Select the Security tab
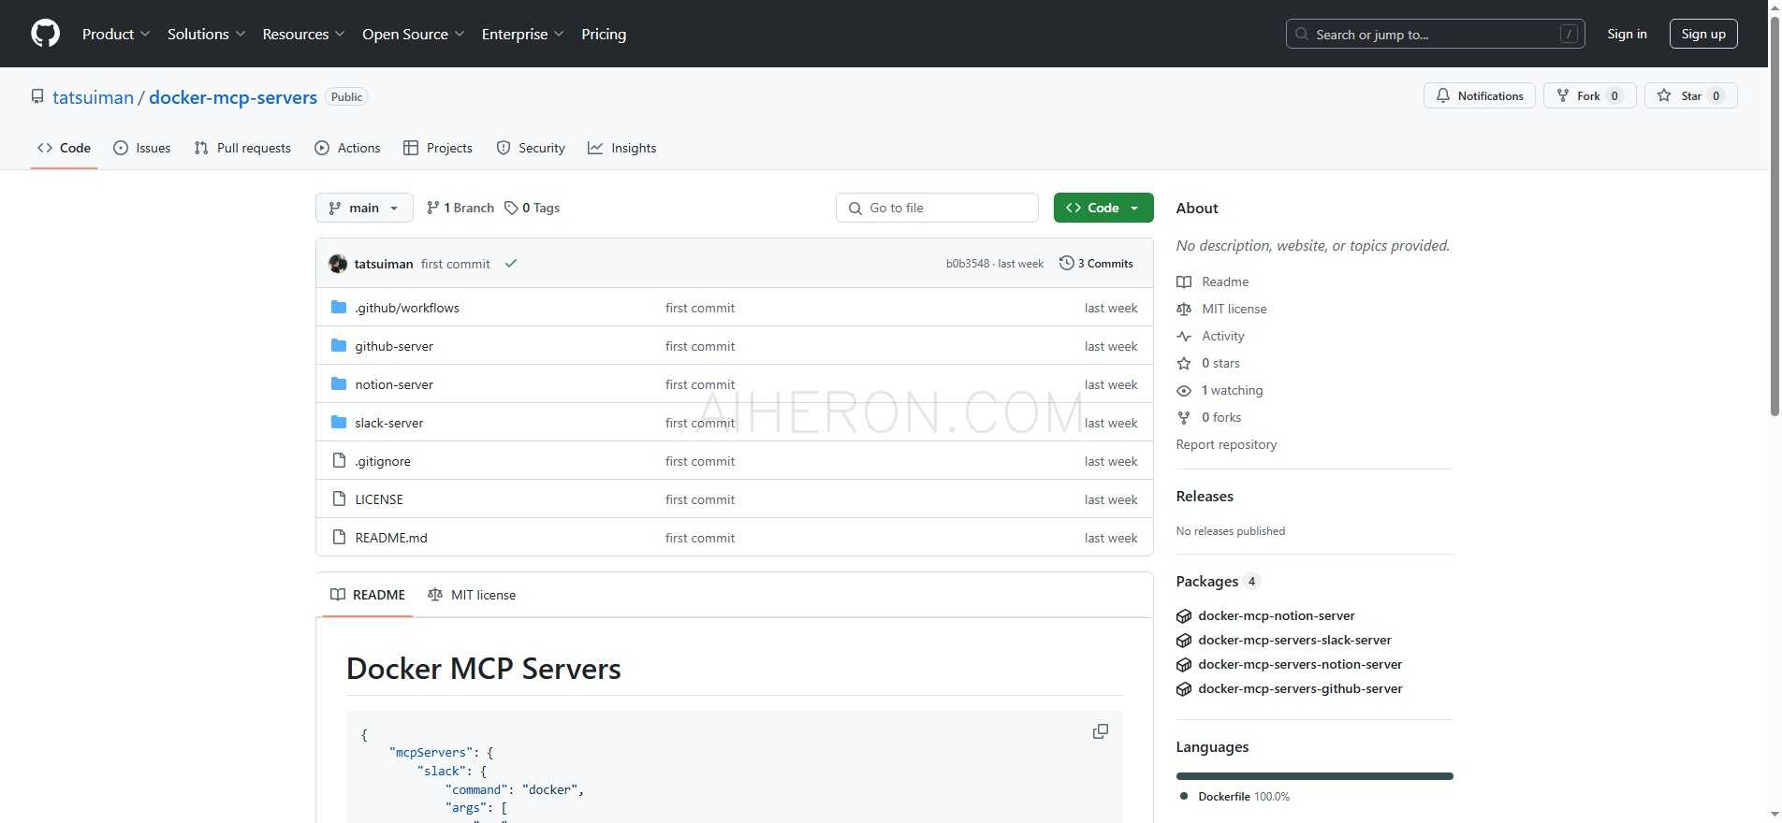The width and height of the screenshot is (1782, 823). click(x=531, y=148)
